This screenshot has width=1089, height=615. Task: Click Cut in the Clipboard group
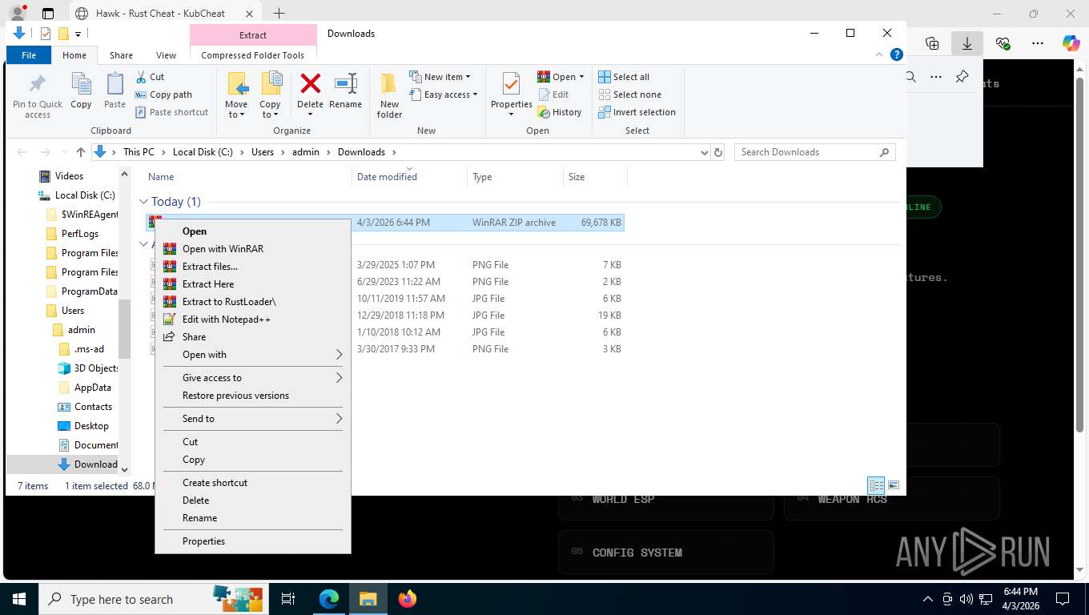(x=149, y=77)
